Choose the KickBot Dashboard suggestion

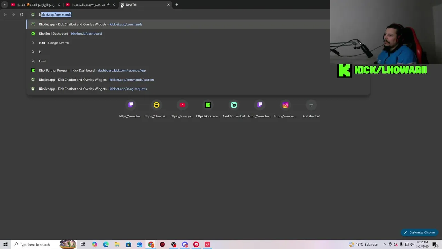(198, 34)
